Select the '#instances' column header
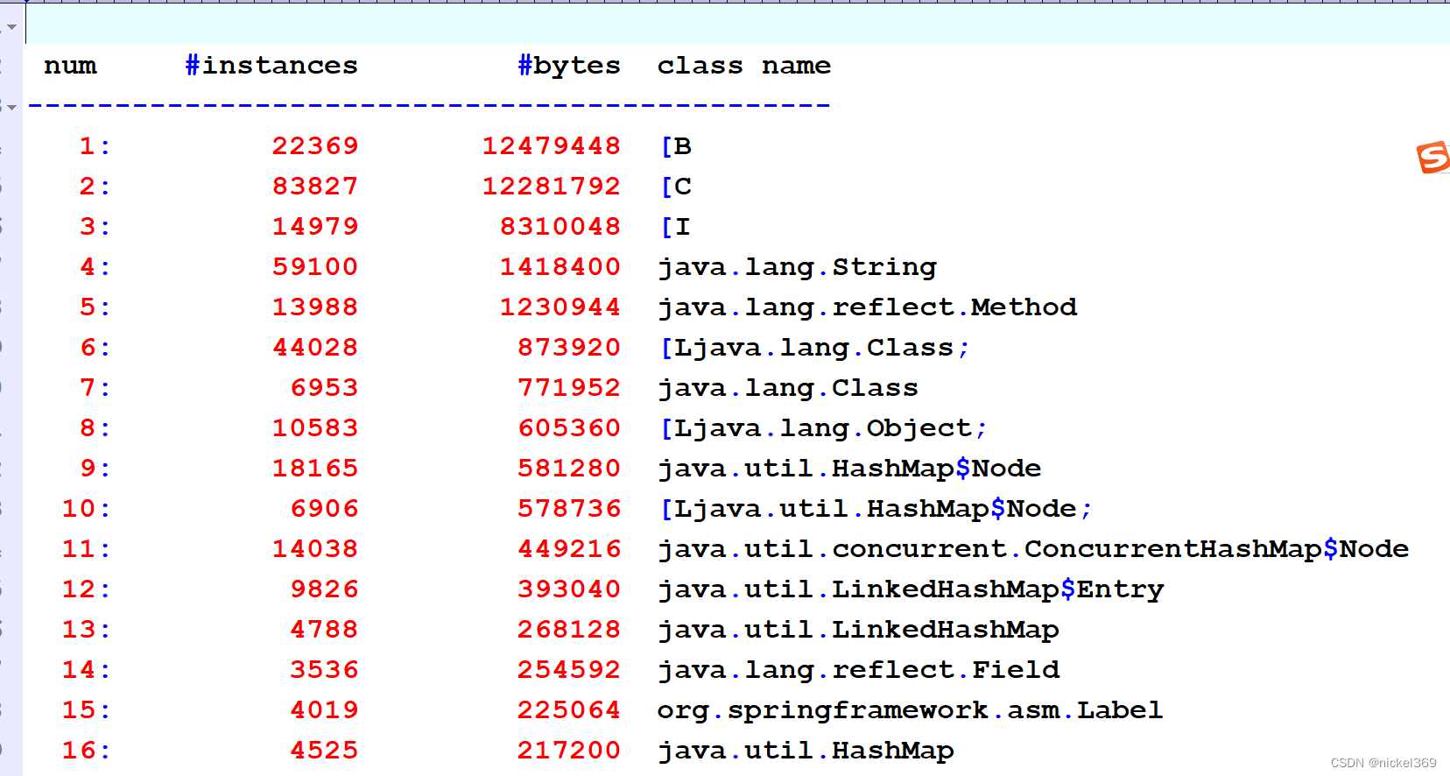The height and width of the screenshot is (776, 1450). [271, 66]
